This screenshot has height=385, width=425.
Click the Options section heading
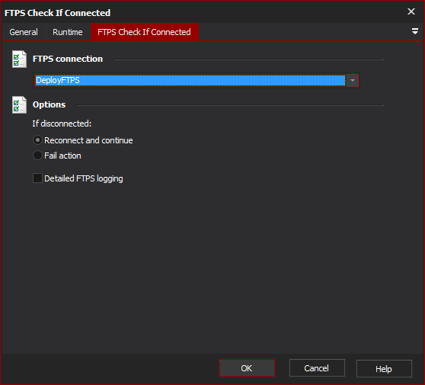49,104
